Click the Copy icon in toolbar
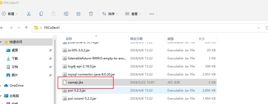Image resolution: width=268 pixels, height=104 pixels. 41,14
